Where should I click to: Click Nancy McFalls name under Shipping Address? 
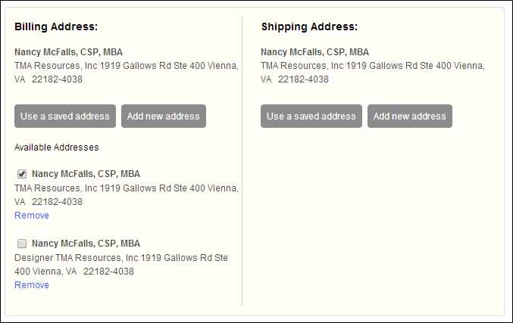[314, 52]
